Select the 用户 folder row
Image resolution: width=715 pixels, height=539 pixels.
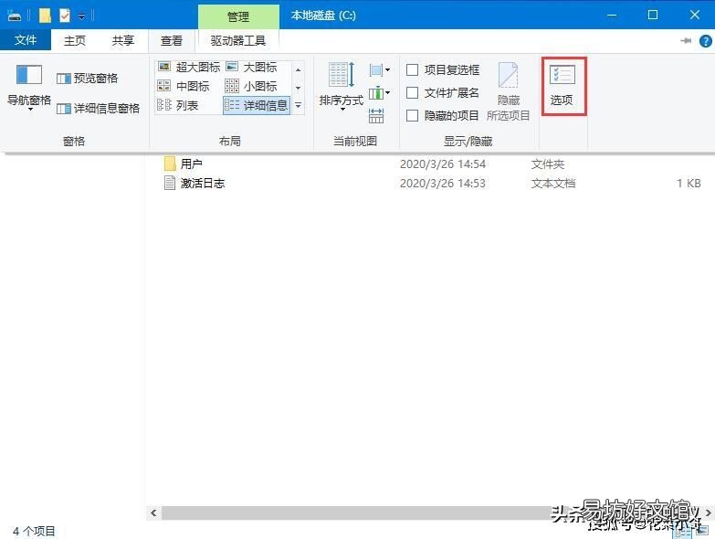(x=430, y=164)
